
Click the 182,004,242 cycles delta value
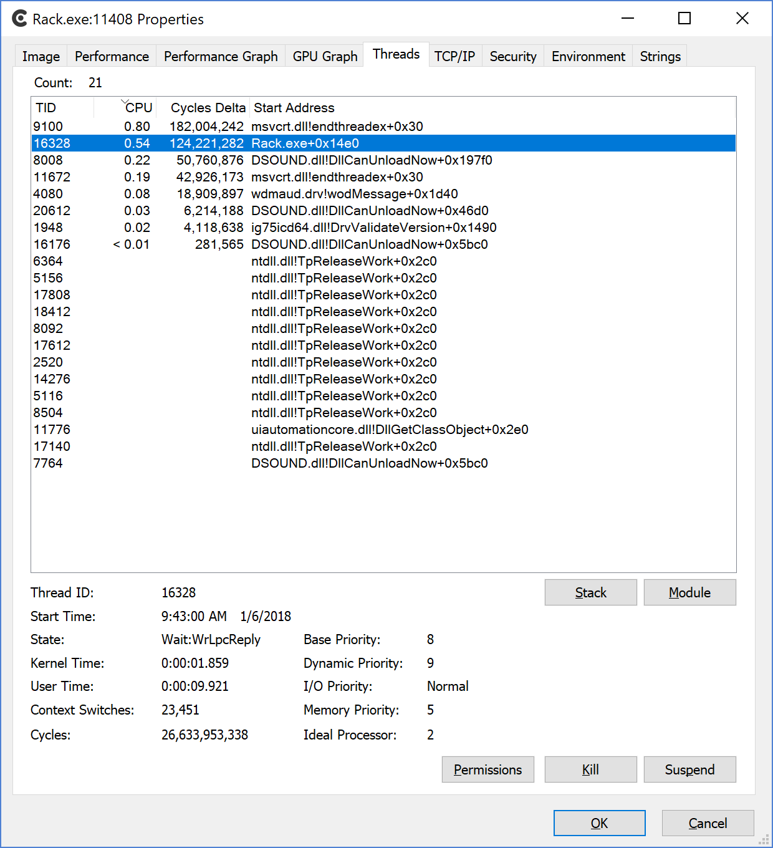[206, 127]
